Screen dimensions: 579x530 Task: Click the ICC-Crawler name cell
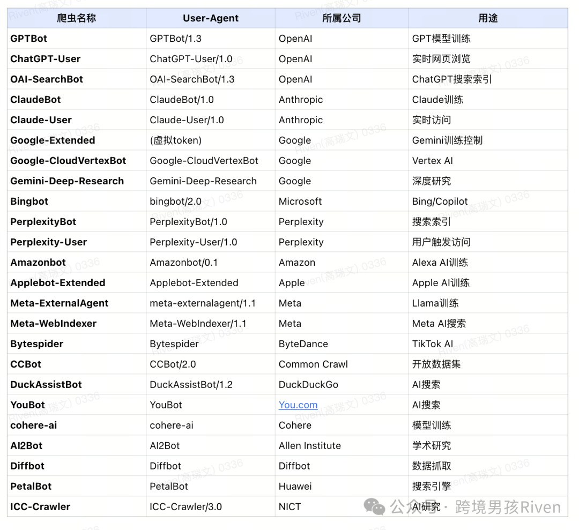(77, 507)
